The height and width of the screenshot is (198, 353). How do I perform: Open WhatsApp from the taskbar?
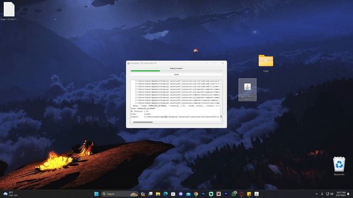[x=234, y=194]
